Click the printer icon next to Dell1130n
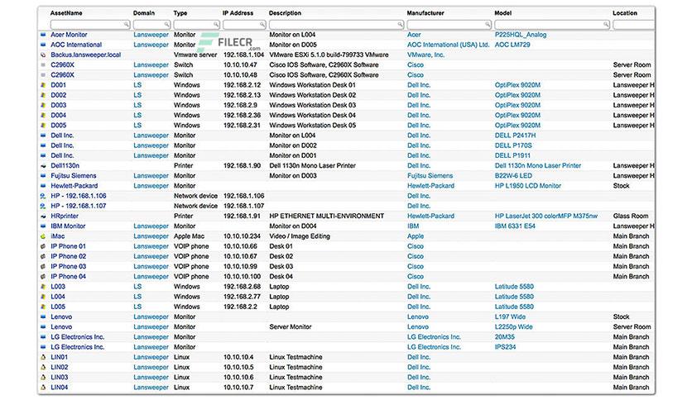The height and width of the screenshot is (400, 692). click(x=43, y=165)
